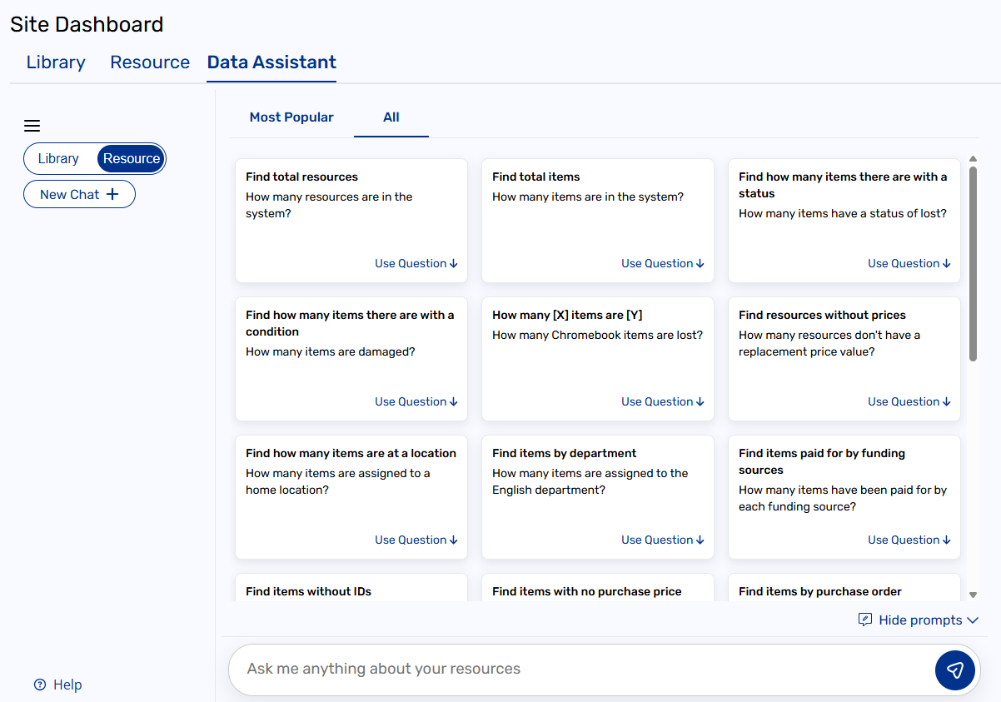Use Question for Find total items
The width and height of the screenshot is (1001, 702).
[x=663, y=263]
